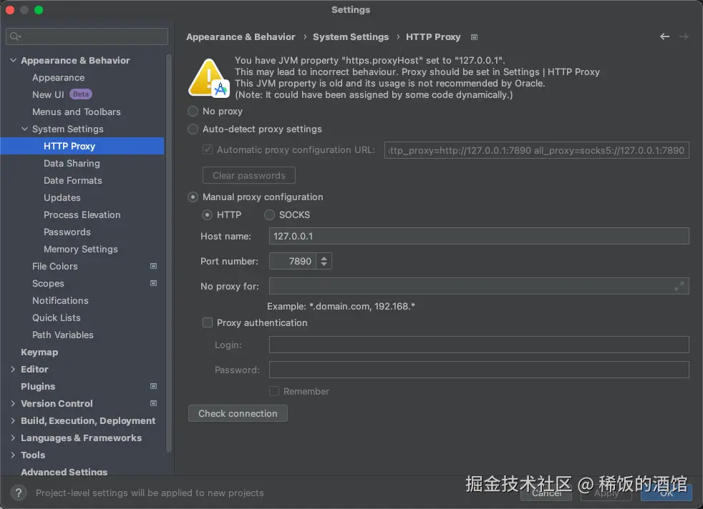The width and height of the screenshot is (703, 509).
Task: Open Notifications settings
Action: click(x=60, y=300)
